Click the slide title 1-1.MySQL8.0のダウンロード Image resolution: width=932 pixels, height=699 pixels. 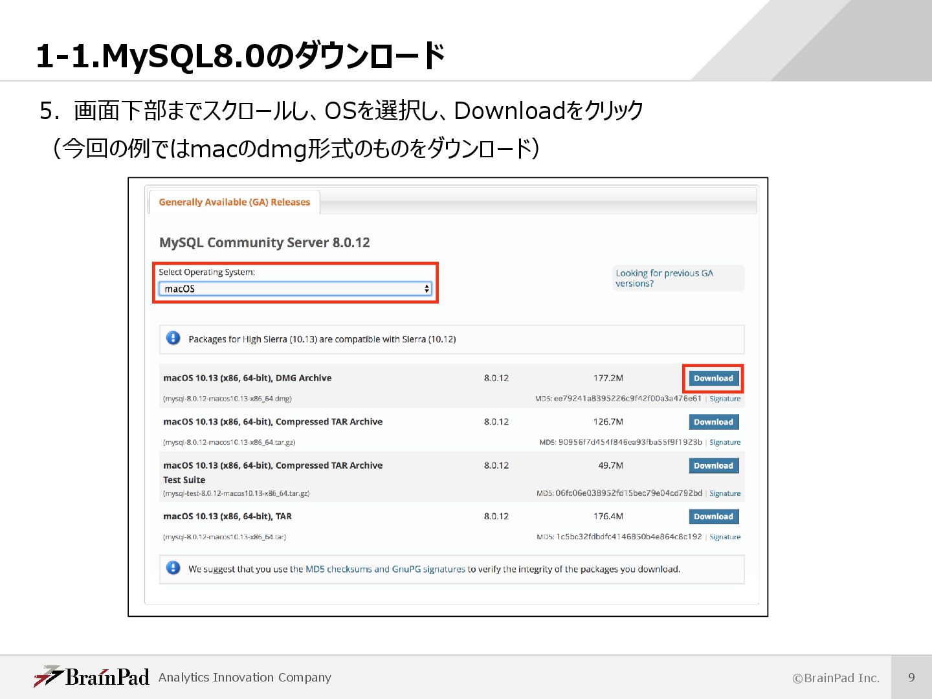tap(241, 56)
